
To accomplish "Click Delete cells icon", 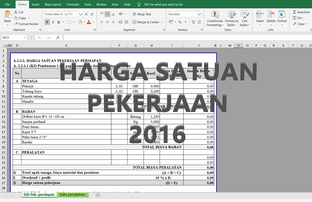I will 271,15.
